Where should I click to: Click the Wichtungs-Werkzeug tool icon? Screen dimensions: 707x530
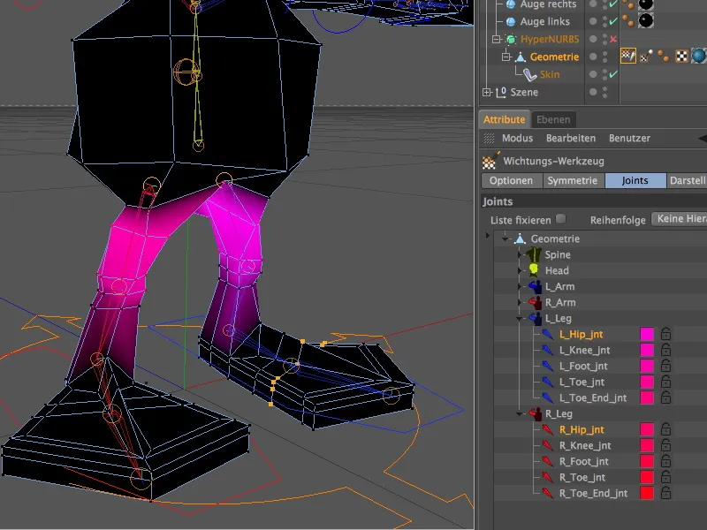pyautogui.click(x=490, y=161)
